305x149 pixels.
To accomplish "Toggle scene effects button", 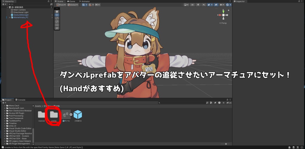I will tap(209, 5).
